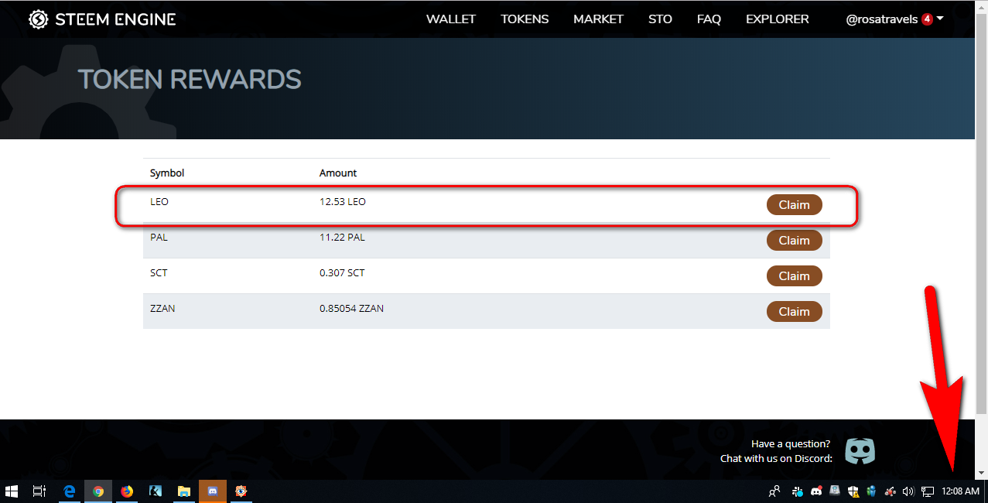
Task: Click the Amount column header
Action: [x=338, y=173]
